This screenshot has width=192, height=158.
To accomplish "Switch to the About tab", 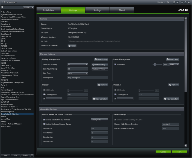I will click(122, 10).
